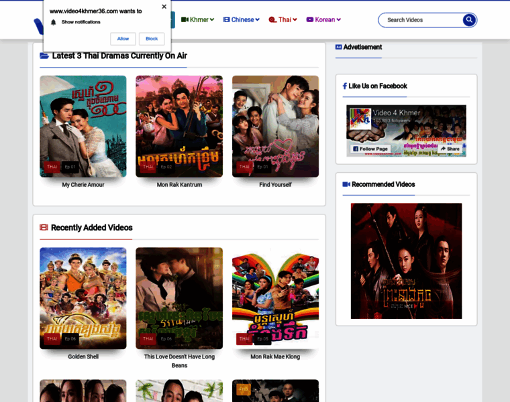This screenshot has width=510, height=402.
Task: Click the bell icon in notification popup
Action: [53, 22]
